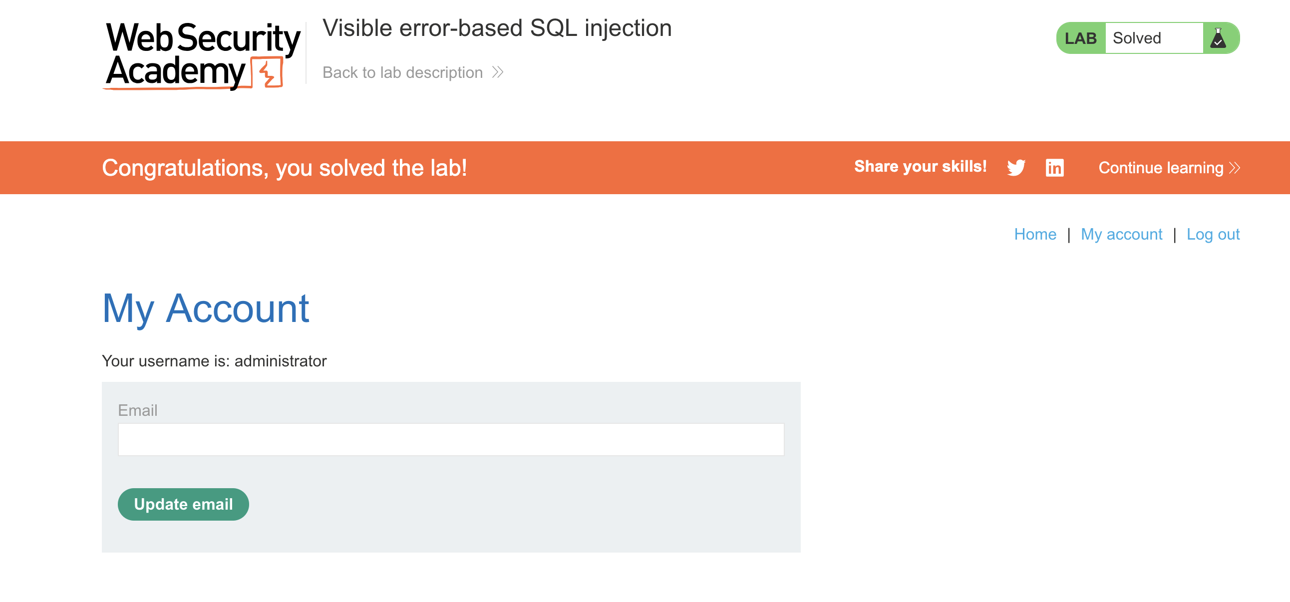Click the Congratulations banner message
The width and height of the screenshot is (1290, 602).
(284, 168)
